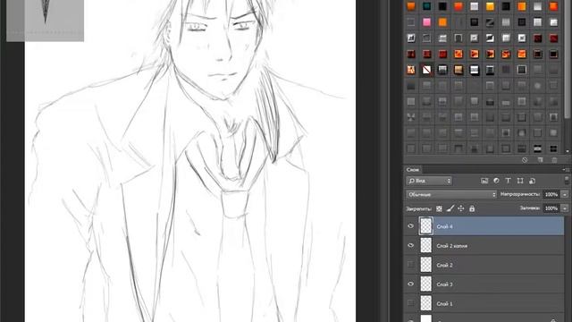Click Clear Style icon below styles grid

[x=525, y=160]
